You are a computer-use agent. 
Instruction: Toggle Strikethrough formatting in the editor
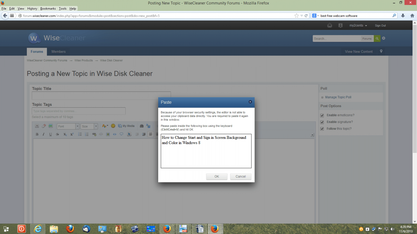tap(58, 134)
